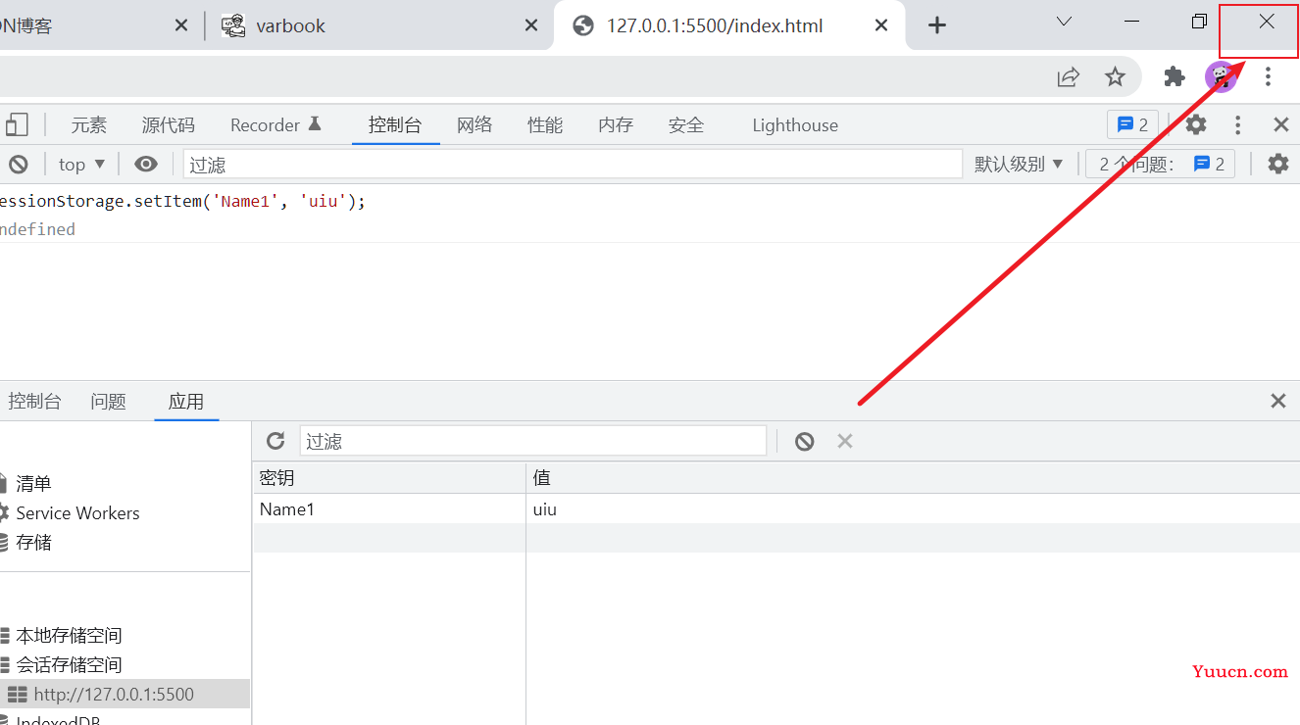Select the drawer 控制台 tab
Image resolution: width=1300 pixels, height=725 pixels.
point(34,401)
